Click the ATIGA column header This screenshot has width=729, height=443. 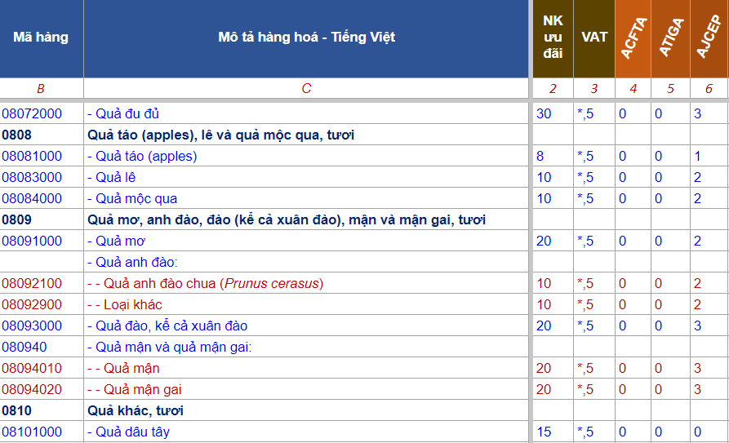click(x=670, y=38)
